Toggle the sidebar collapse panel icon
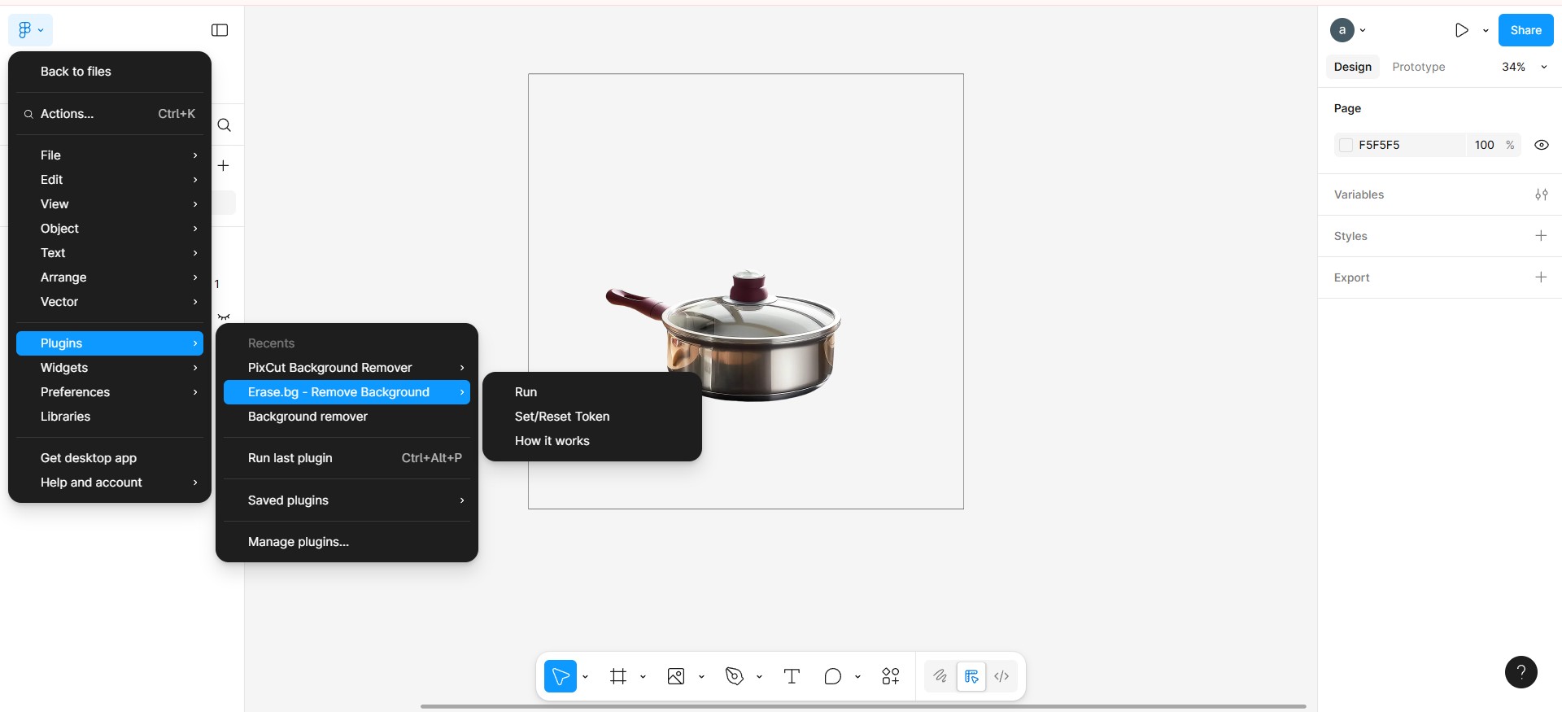Image resolution: width=1562 pixels, height=712 pixels. [x=220, y=30]
